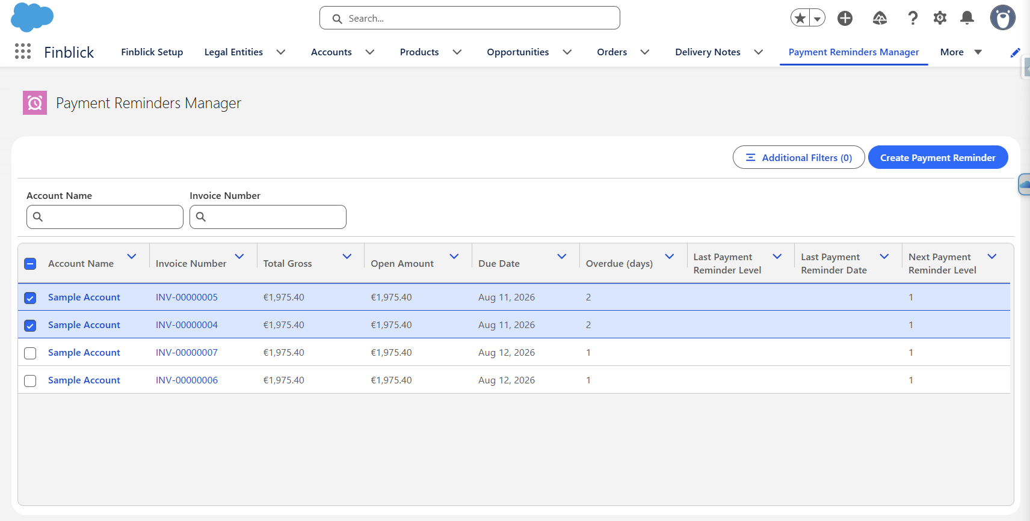Image resolution: width=1030 pixels, height=521 pixels.
Task: Open Sample Account link for INV-00000006
Action: click(84, 380)
